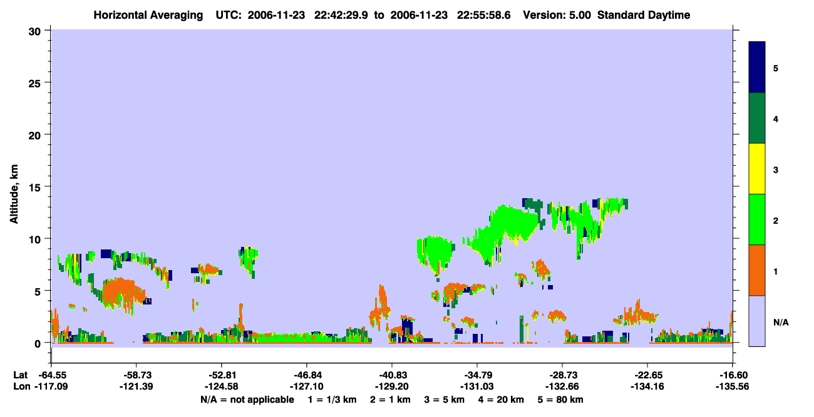Click the latitude value -28.73
814x417 pixels.
[x=562, y=375]
